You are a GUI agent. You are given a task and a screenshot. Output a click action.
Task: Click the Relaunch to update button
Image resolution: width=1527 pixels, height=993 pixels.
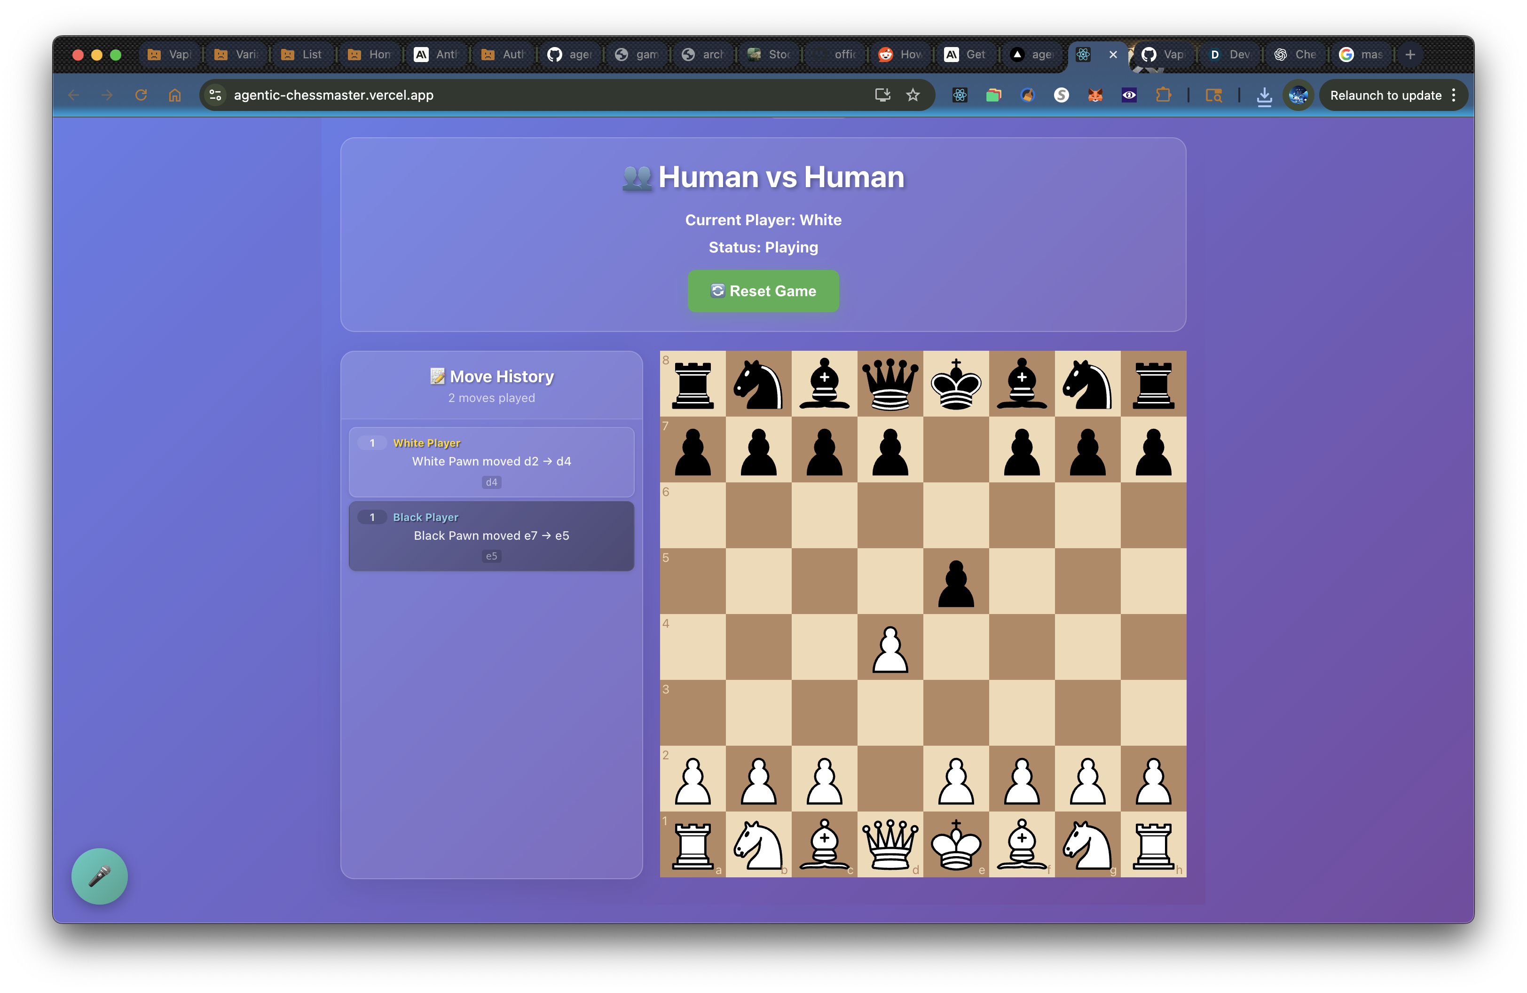click(1385, 95)
